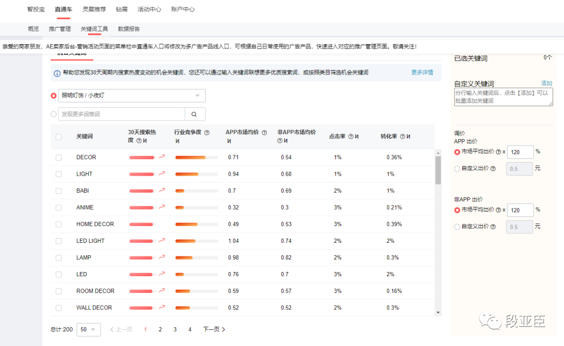Click 添加 to add custom keywords
Screen dimensions: 564x346
[x=546, y=83]
